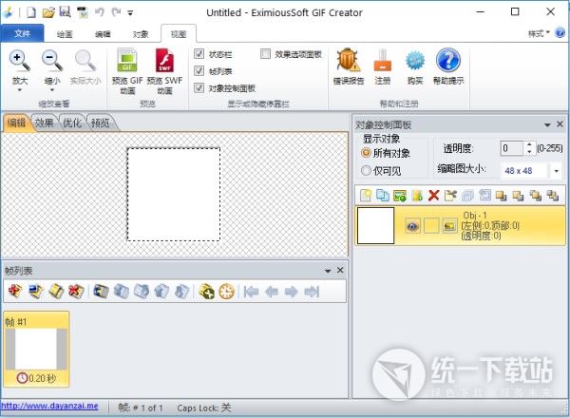
Task: Close the Object Control Panel (对象控制面板)
Action: tap(560, 124)
